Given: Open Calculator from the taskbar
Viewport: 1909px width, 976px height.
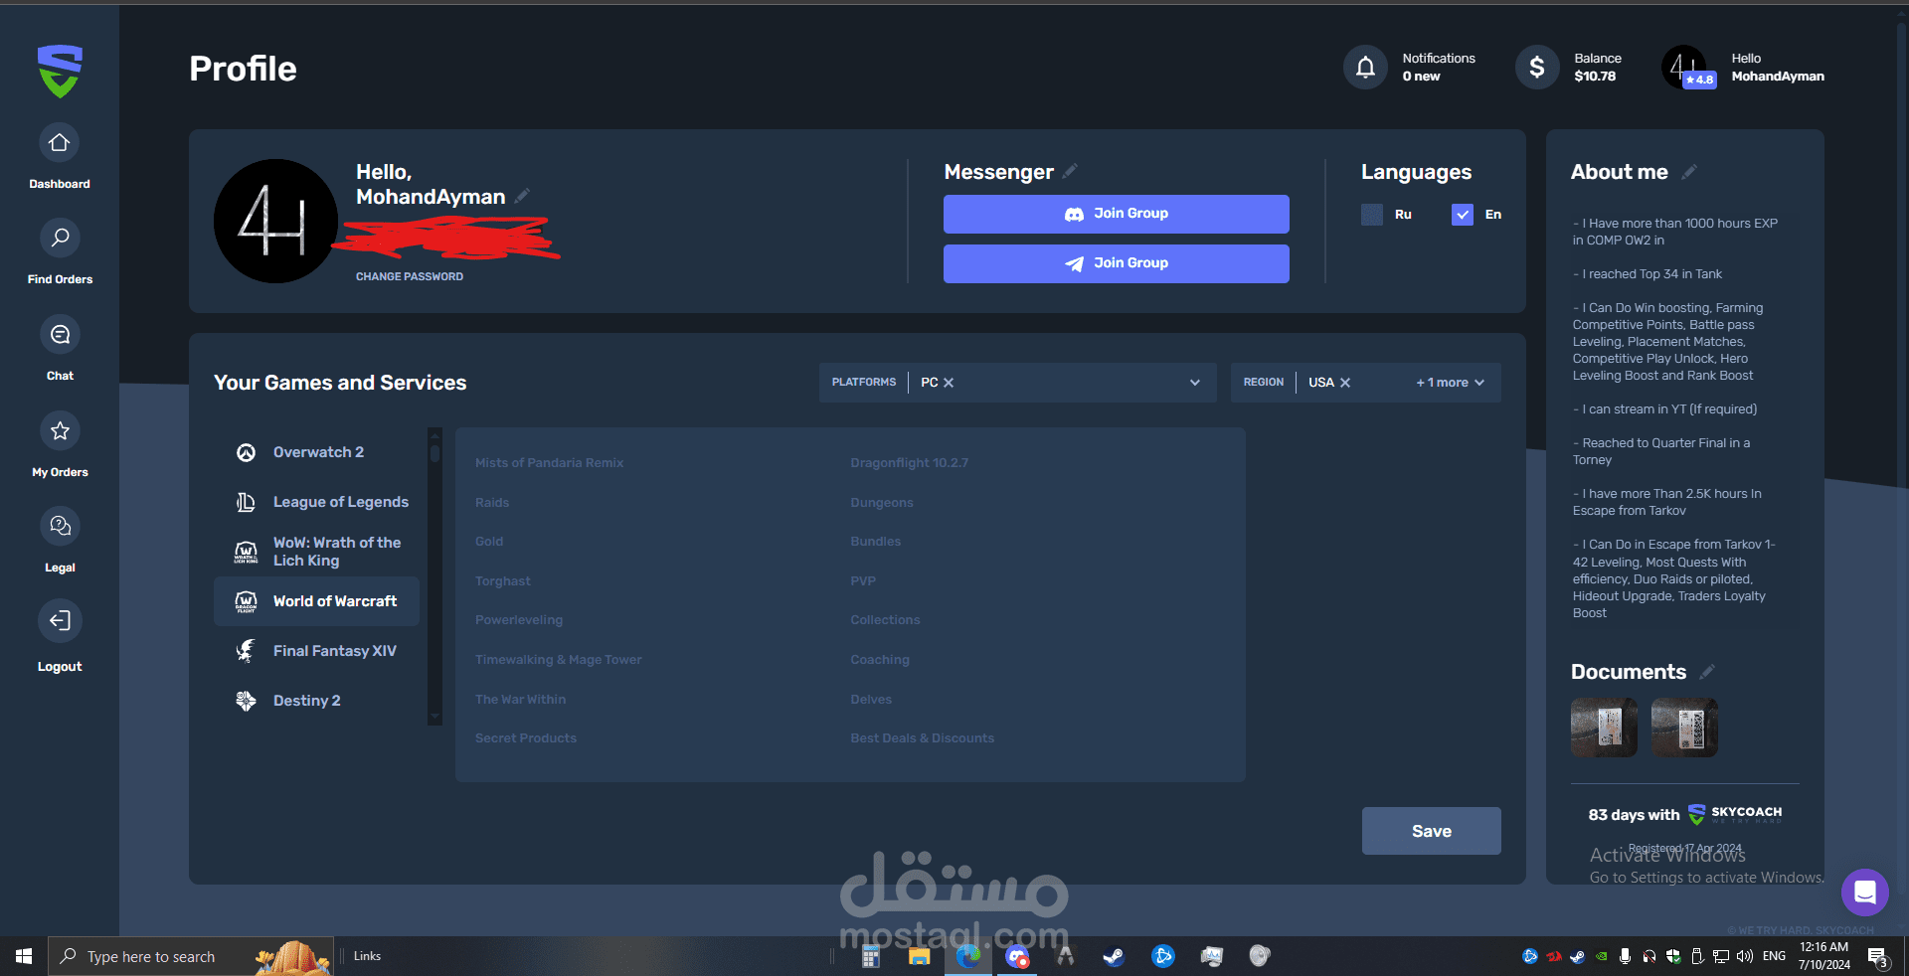Looking at the screenshot, I should pyautogui.click(x=871, y=956).
